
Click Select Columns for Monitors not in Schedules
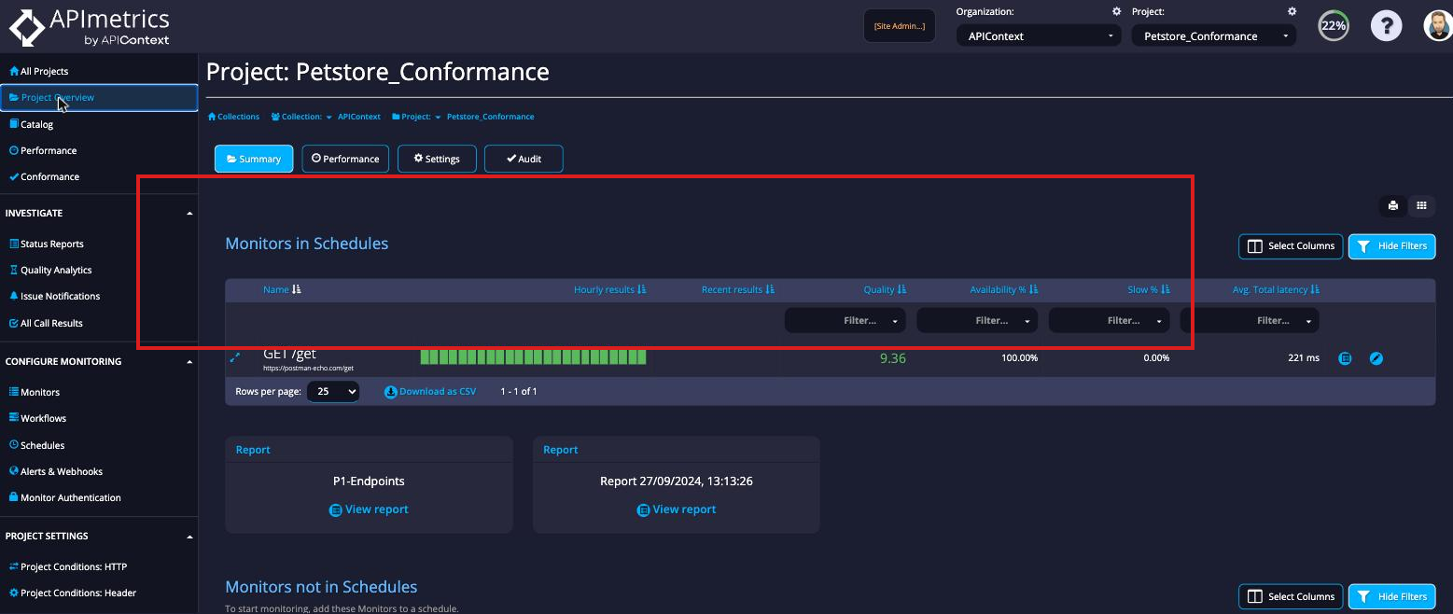(1291, 596)
